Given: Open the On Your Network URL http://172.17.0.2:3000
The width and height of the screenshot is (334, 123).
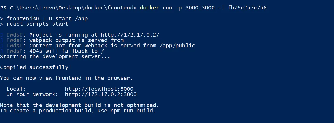Looking at the screenshot, I should click(x=101, y=94).
